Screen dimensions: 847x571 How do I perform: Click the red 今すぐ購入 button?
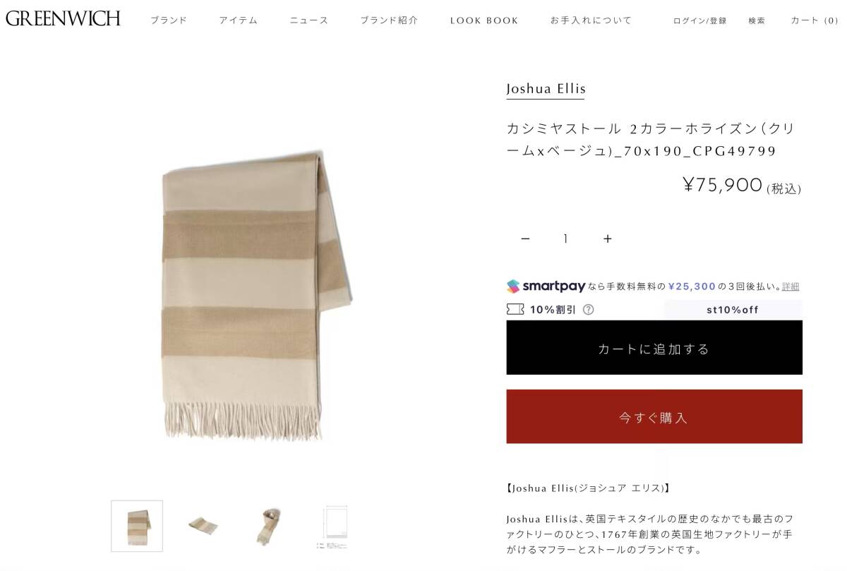654,416
